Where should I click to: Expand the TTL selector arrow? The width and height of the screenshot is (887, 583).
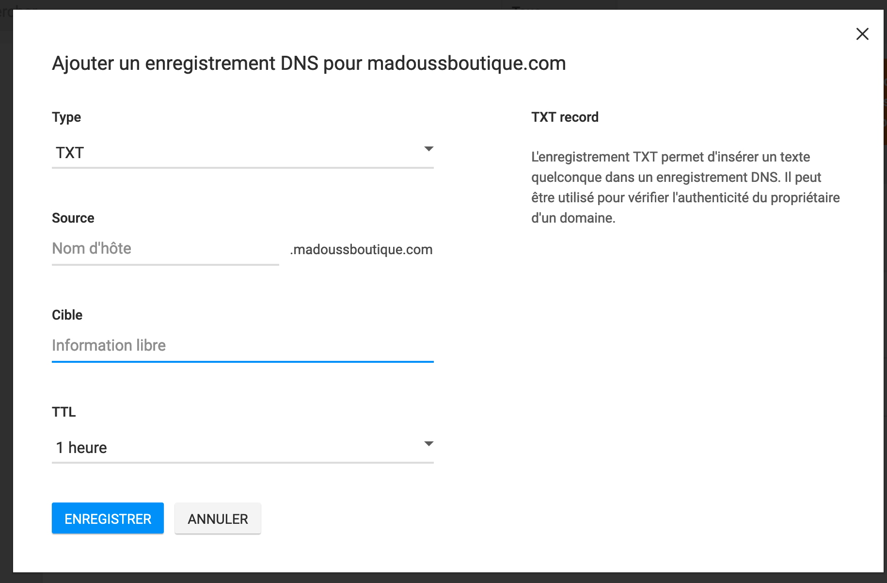[x=428, y=444]
